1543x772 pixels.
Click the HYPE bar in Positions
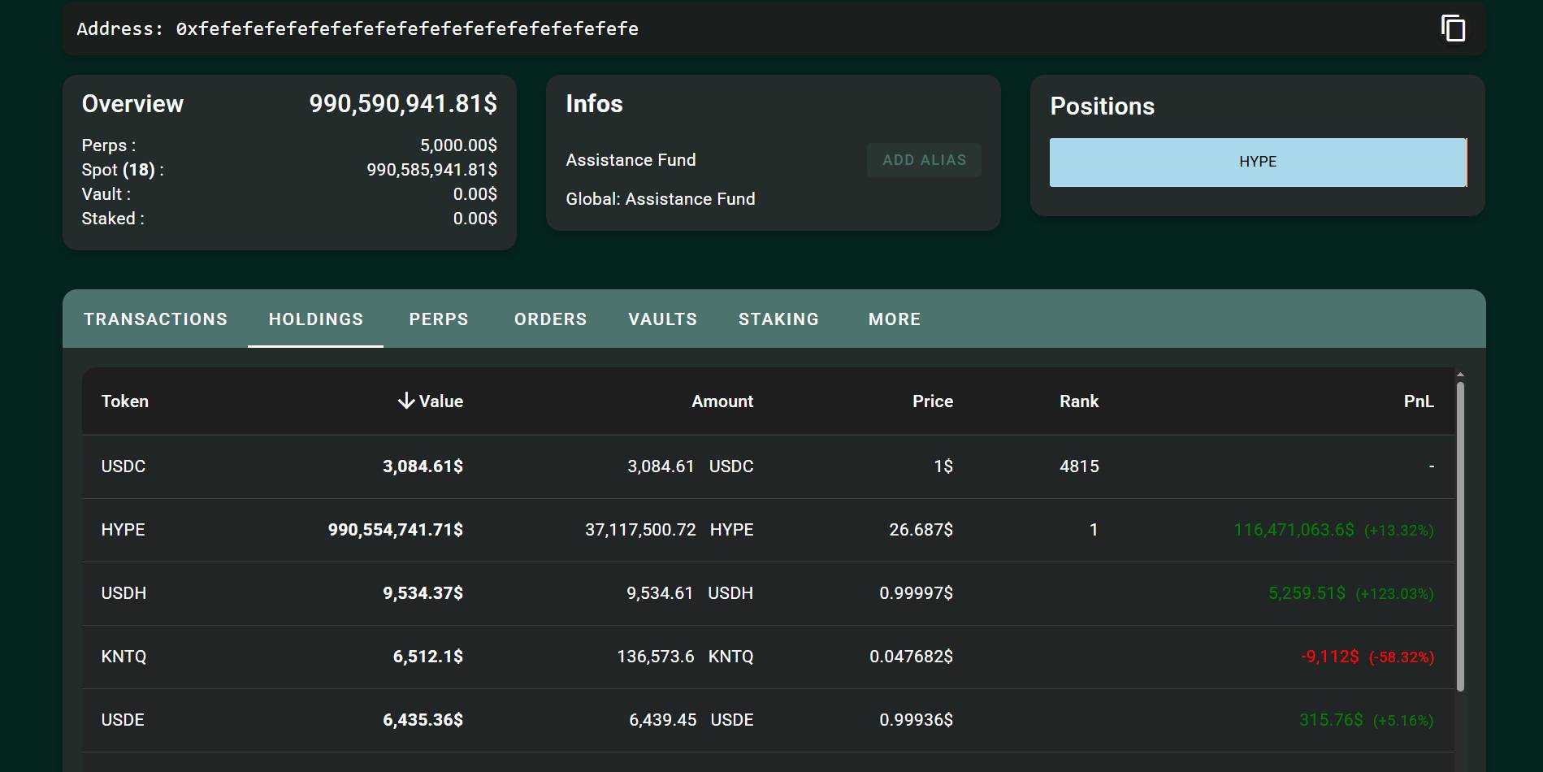(1257, 162)
